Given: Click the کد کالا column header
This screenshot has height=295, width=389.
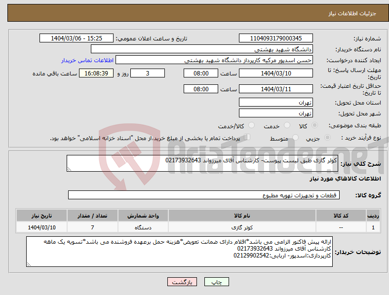Looking at the screenshot, I should tap(341, 216).
